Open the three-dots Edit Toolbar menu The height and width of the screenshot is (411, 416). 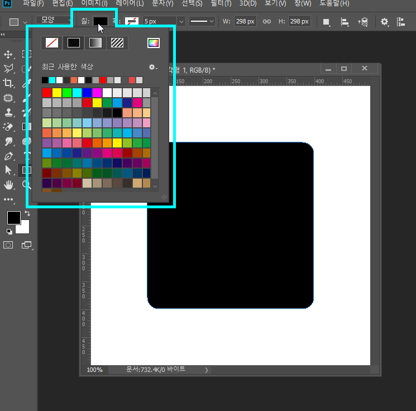(8, 199)
